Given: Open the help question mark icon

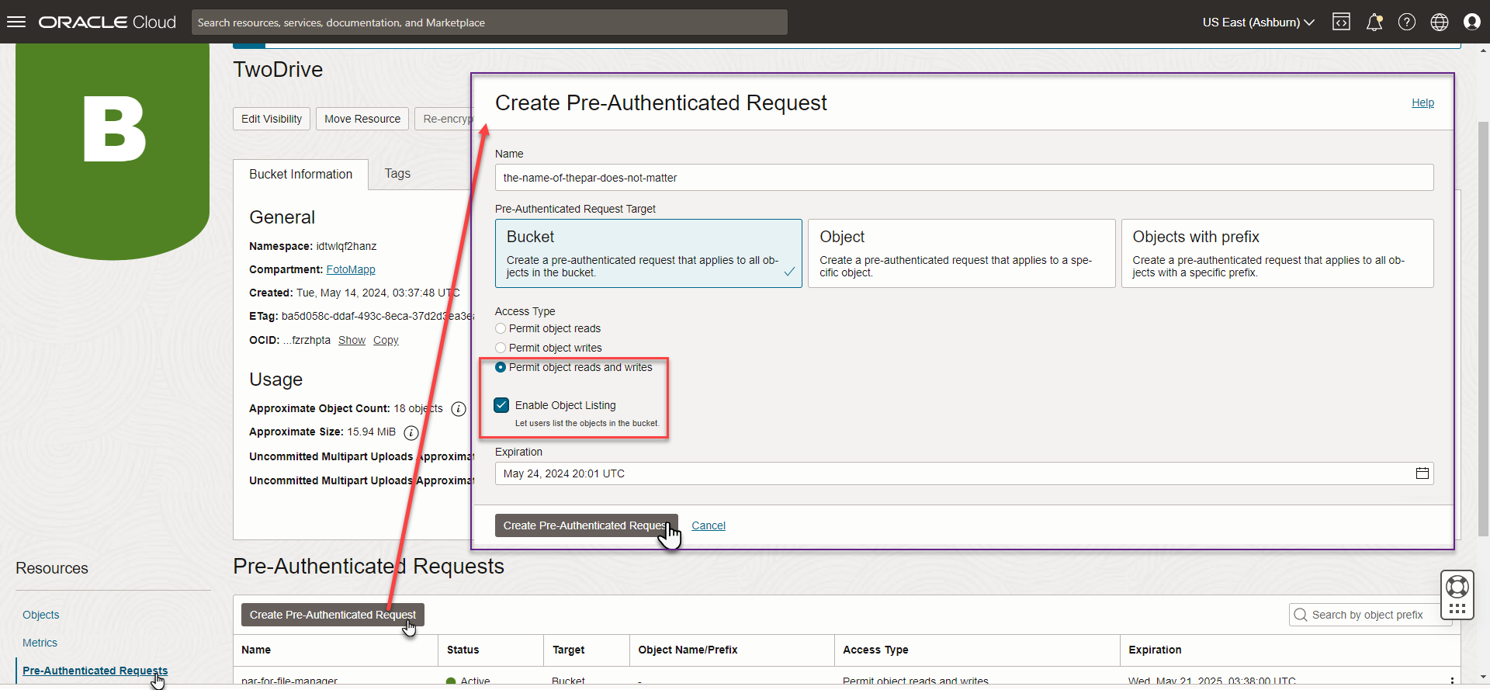Looking at the screenshot, I should [1407, 22].
